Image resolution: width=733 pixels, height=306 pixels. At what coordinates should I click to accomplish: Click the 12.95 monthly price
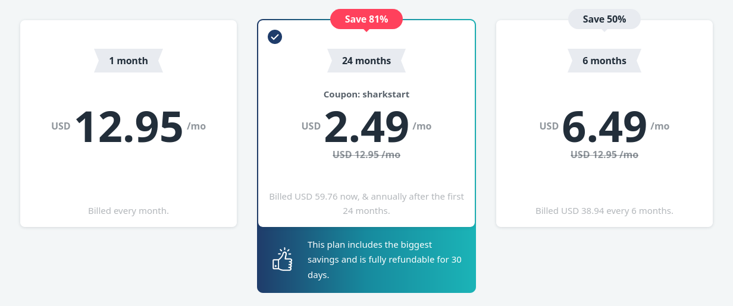click(129, 127)
